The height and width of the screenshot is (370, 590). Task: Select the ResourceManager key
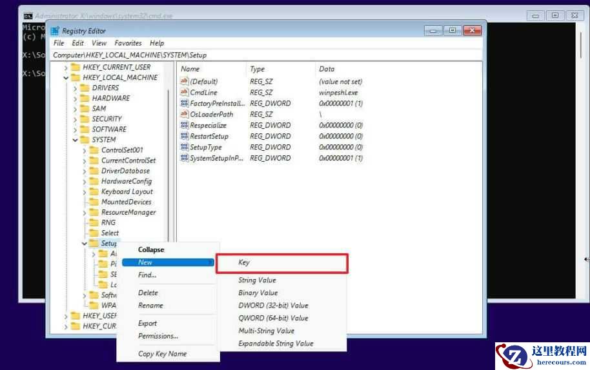pyautogui.click(x=128, y=212)
